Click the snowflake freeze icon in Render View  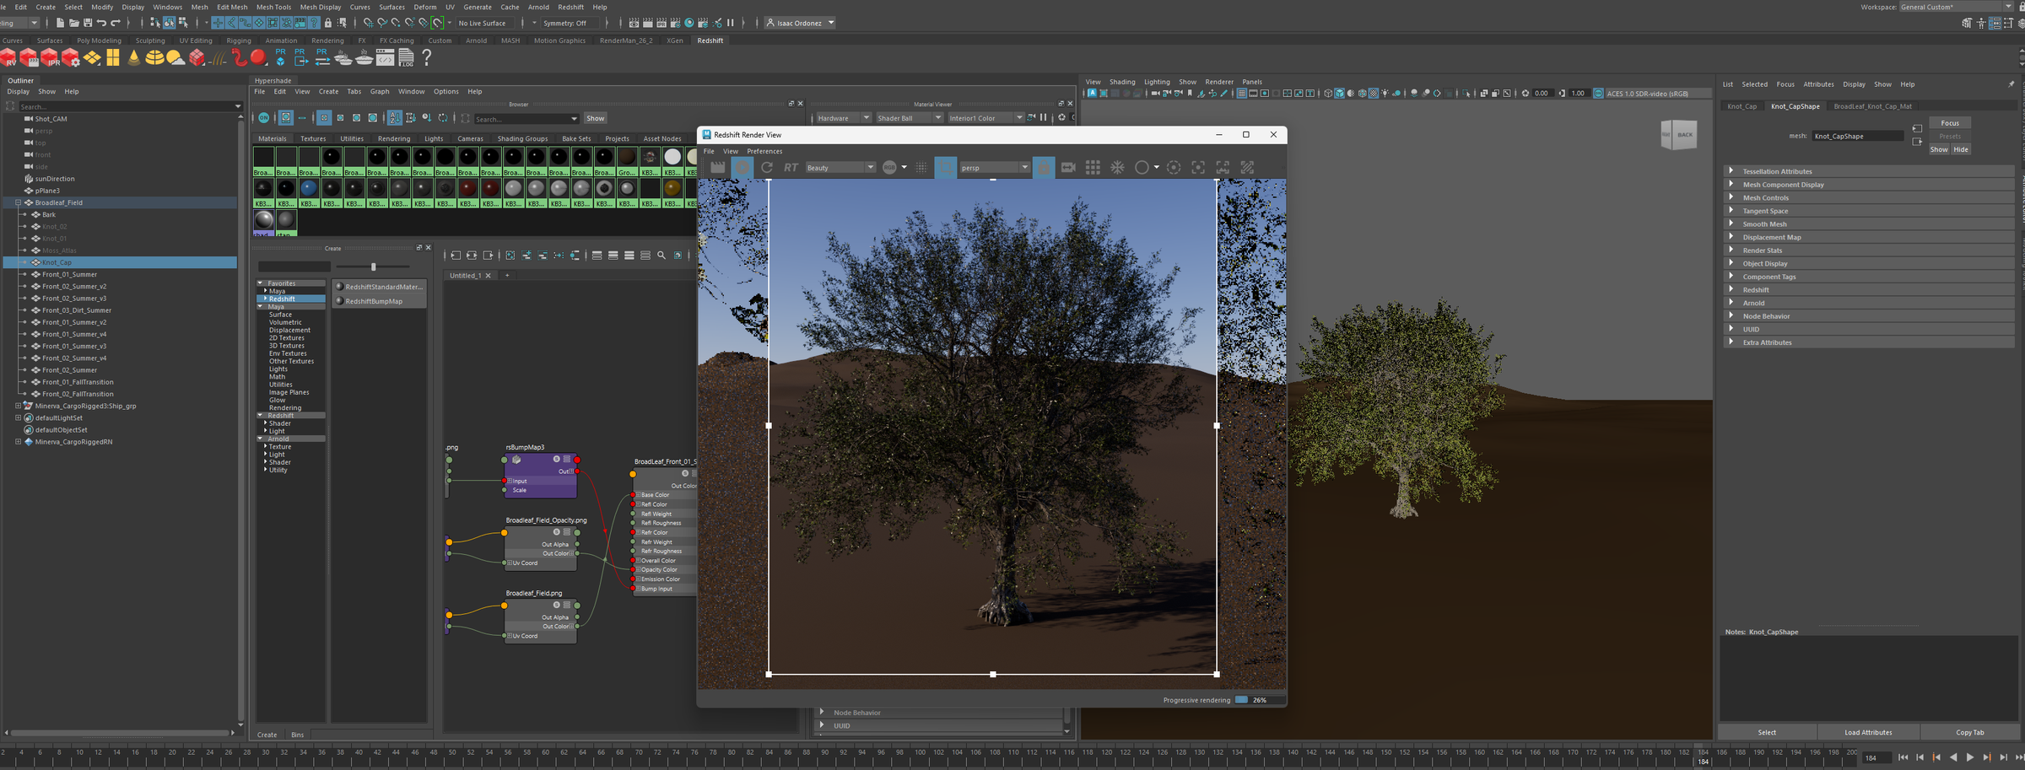pos(1117,168)
